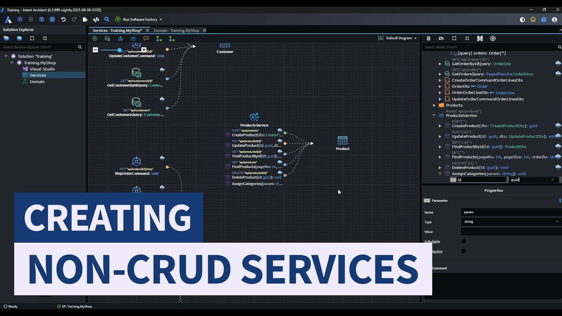
Task: Select the new Query diagram tool
Action: click(x=108, y=39)
